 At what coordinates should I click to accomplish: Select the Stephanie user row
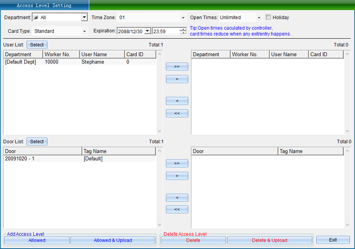92,62
